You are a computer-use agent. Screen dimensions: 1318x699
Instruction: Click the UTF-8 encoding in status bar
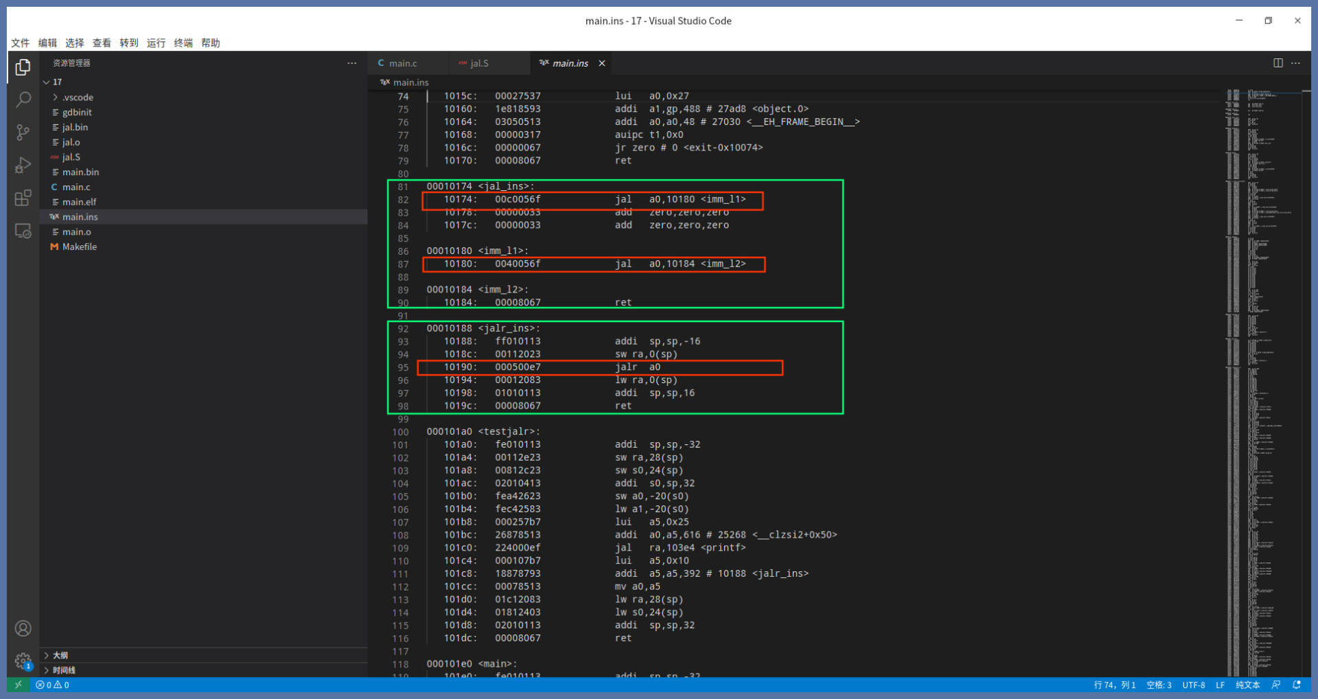click(x=1193, y=685)
